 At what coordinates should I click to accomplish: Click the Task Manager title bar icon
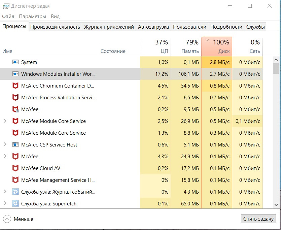[x=6, y=6]
